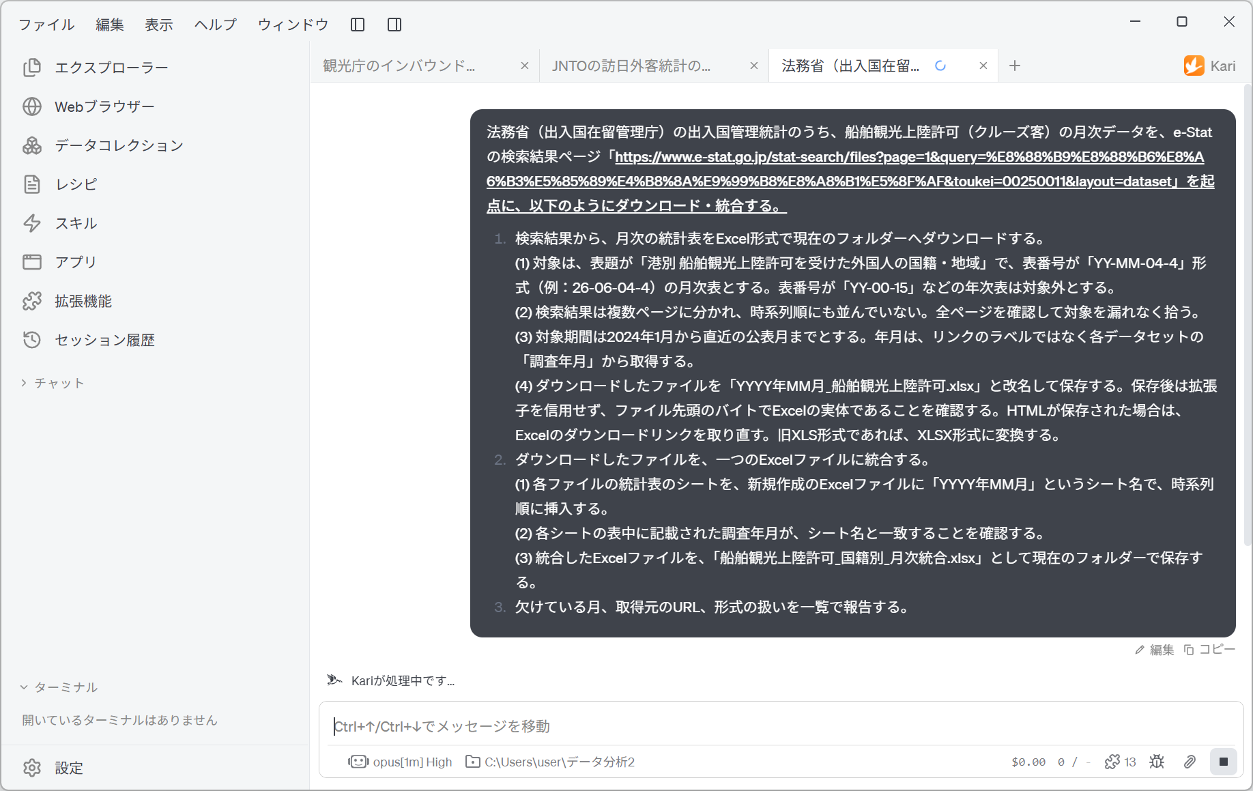This screenshot has height=791, width=1253.
Task: Expand the チャット section
Action: (53, 383)
